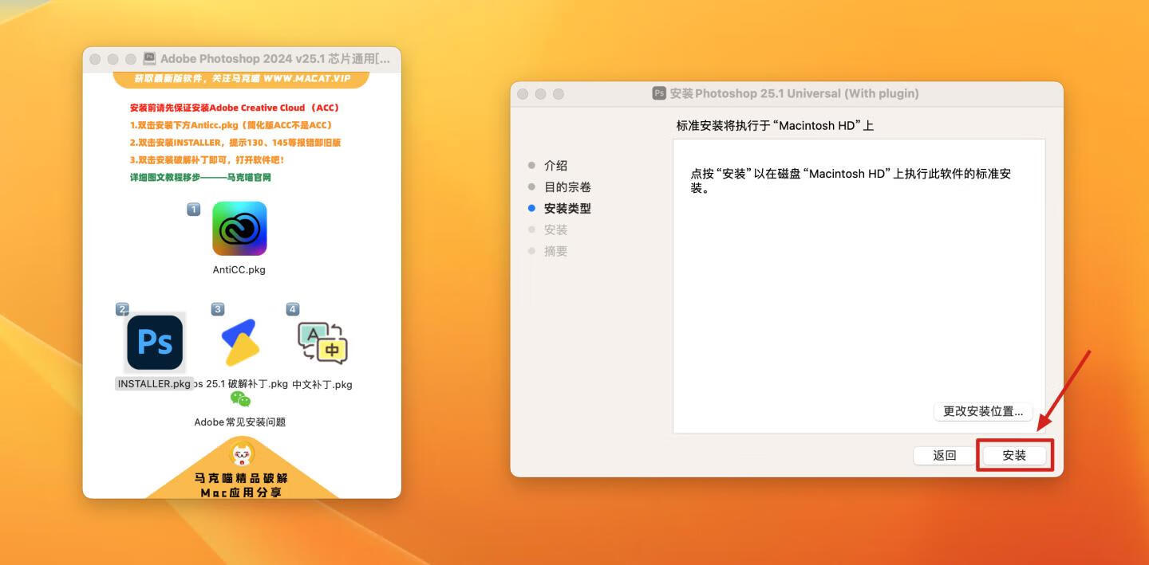Click the AntiCC.pkg file name label
The height and width of the screenshot is (565, 1149).
click(239, 269)
